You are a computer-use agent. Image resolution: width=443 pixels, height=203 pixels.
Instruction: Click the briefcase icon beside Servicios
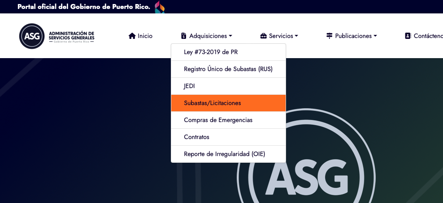(x=264, y=36)
